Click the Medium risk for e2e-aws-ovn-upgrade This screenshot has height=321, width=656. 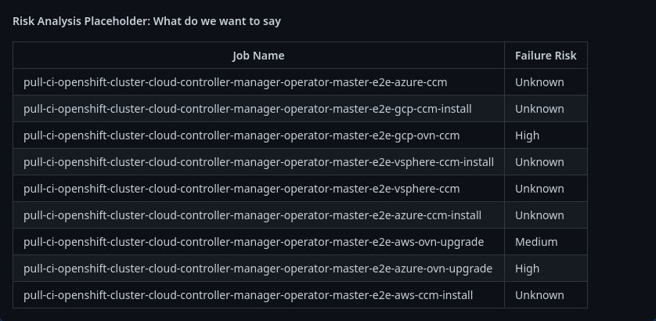pyautogui.click(x=536, y=242)
